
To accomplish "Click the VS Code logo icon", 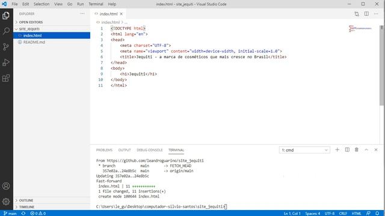I will click(4, 4).
